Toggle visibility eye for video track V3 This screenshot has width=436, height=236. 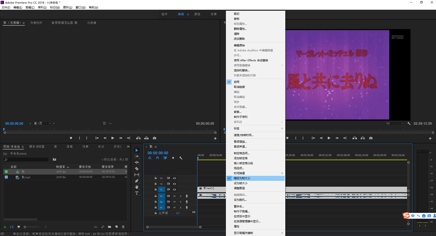click(x=174, y=177)
